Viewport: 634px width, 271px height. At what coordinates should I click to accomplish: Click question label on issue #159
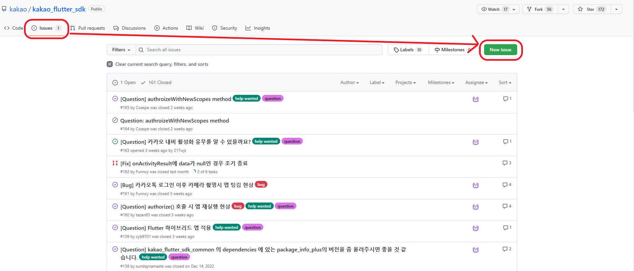(253, 227)
